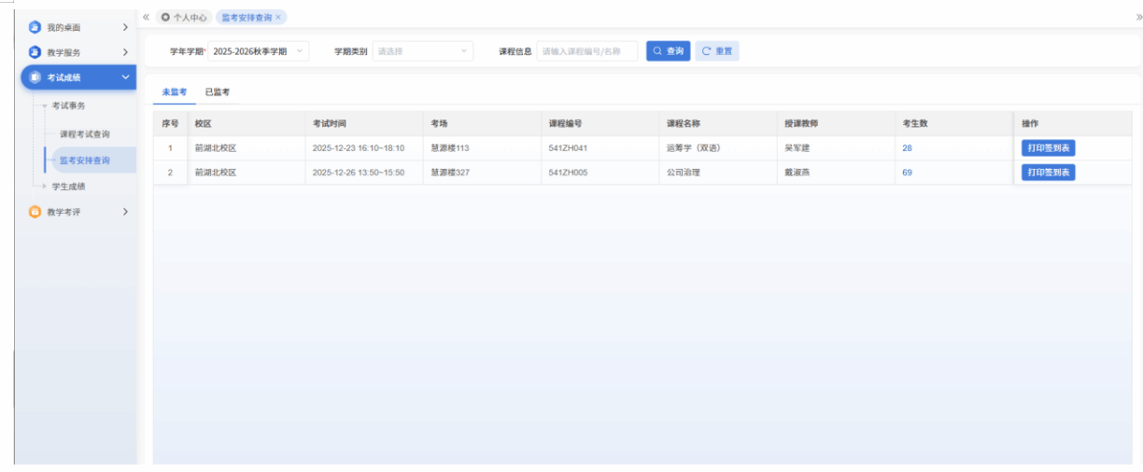Collapse the 考试成绩 menu section
The image size is (1143, 472).
(x=125, y=77)
